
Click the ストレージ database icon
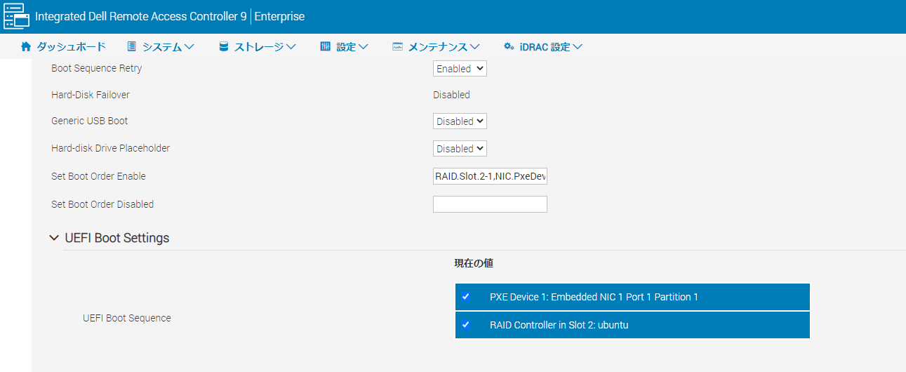(224, 47)
